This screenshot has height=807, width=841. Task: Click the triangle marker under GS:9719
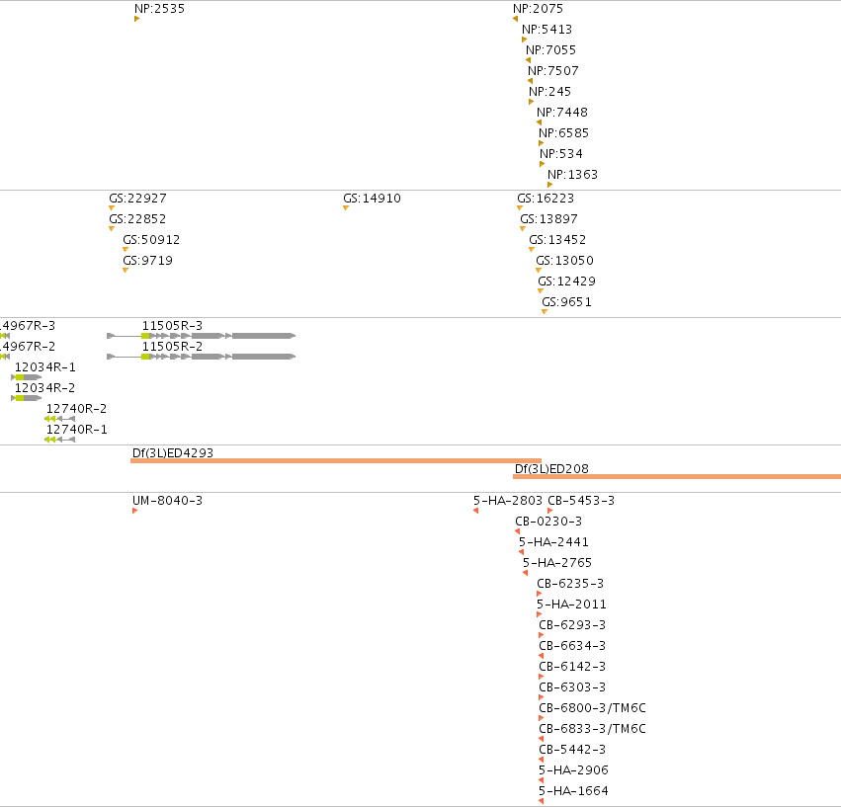click(x=126, y=271)
